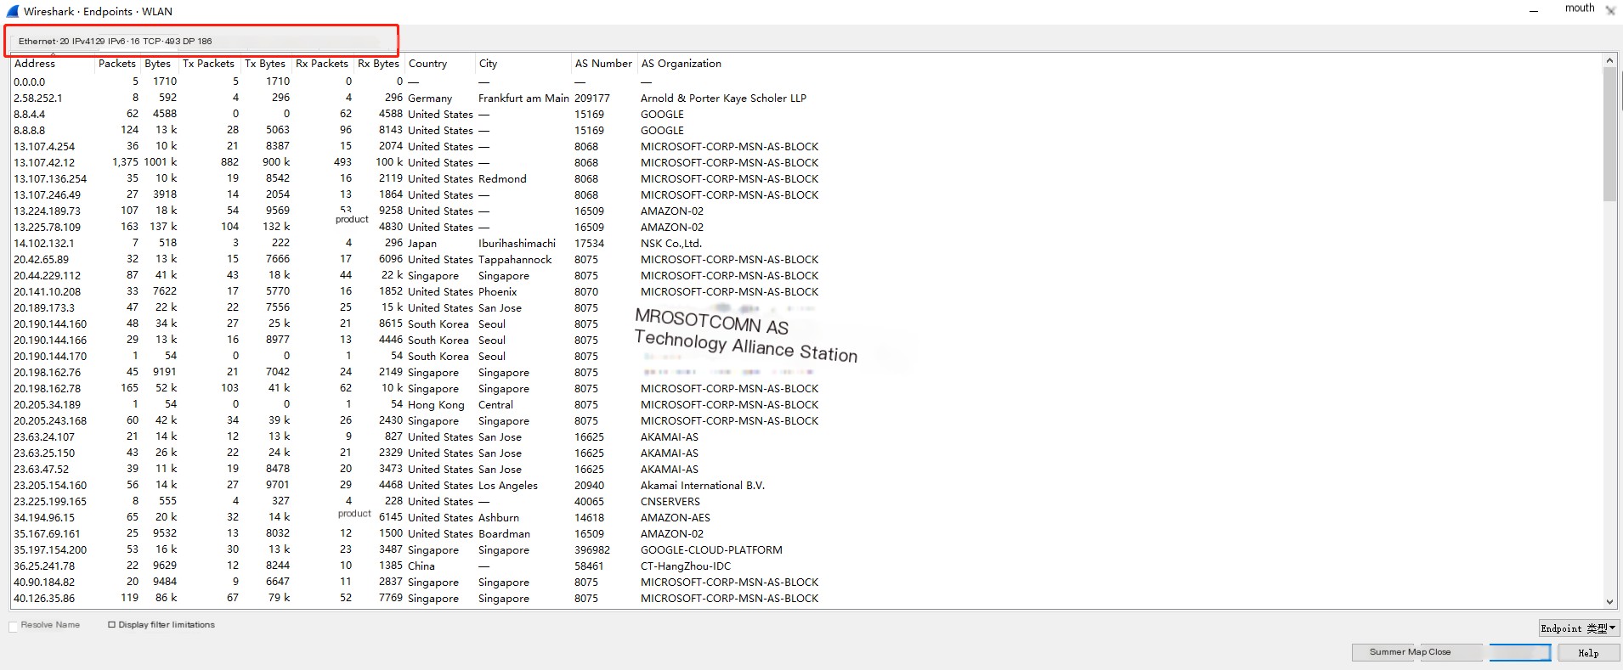Sort by Tx Bytes column header

point(266,64)
